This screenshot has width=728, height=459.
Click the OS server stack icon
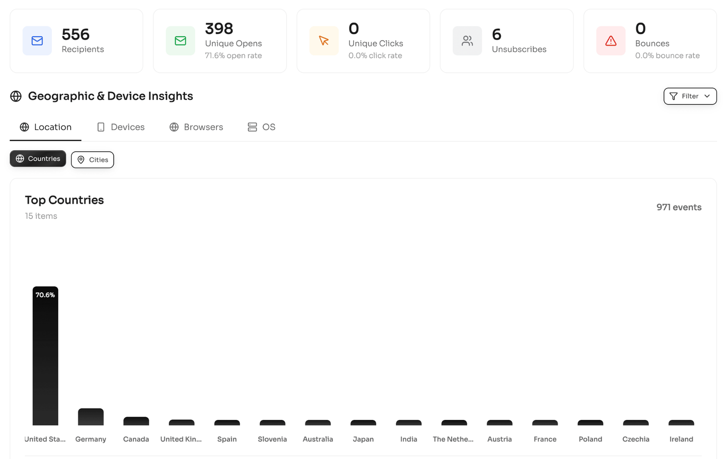pyautogui.click(x=252, y=127)
